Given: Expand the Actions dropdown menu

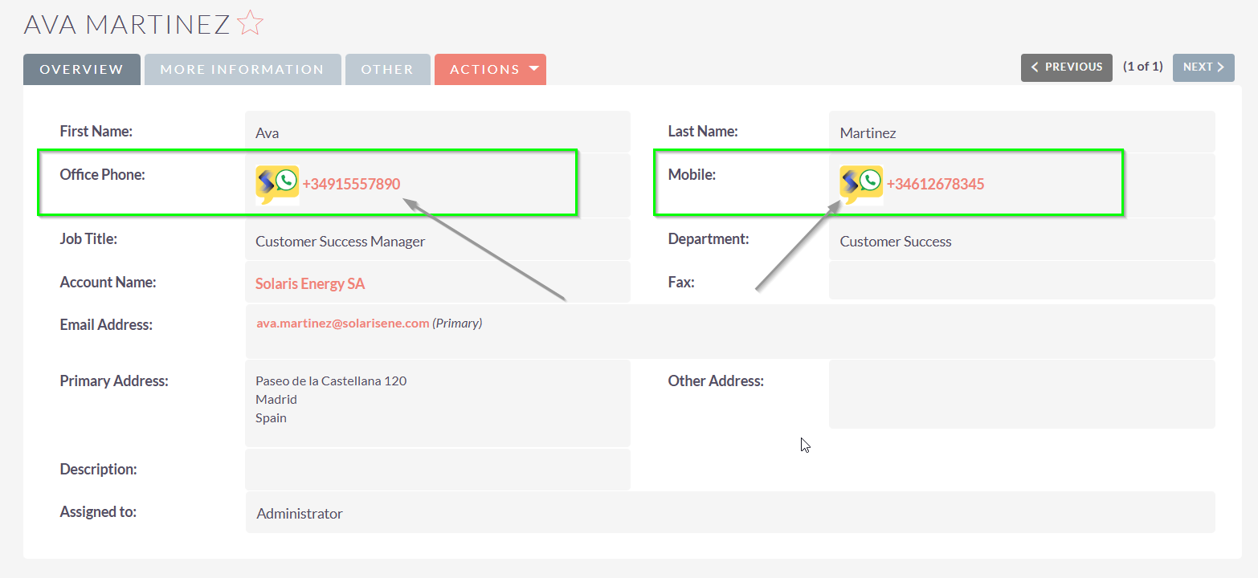Looking at the screenshot, I should click(x=490, y=69).
